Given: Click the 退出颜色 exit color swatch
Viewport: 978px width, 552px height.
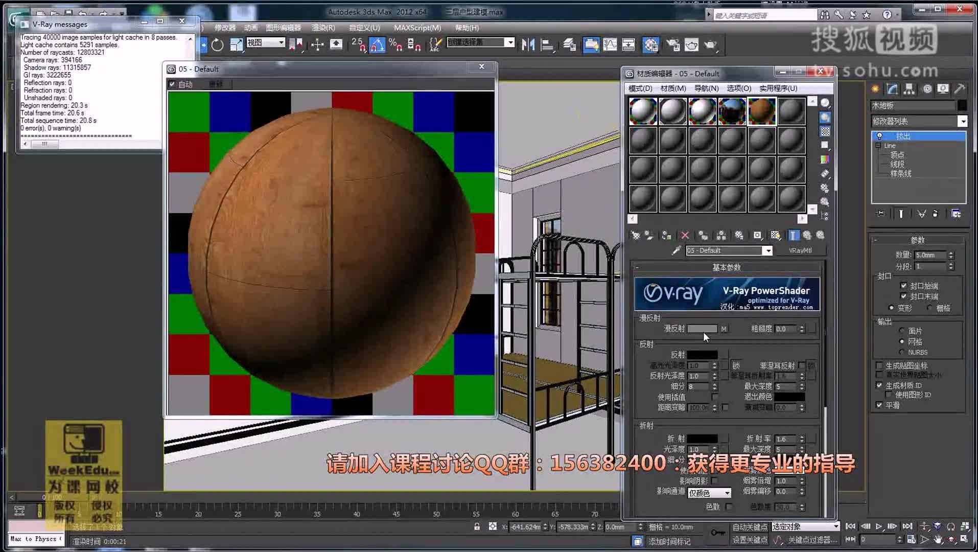Looking at the screenshot, I should [789, 397].
